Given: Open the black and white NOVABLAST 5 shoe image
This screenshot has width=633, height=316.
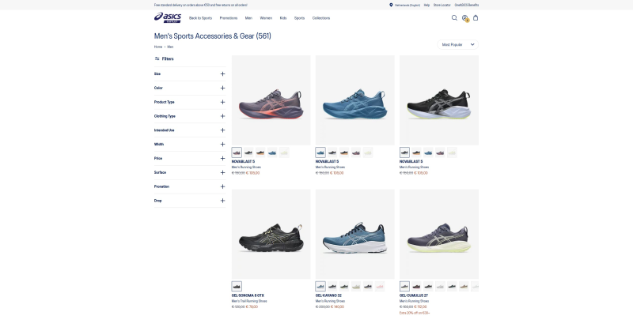Looking at the screenshot, I should 439,100.
